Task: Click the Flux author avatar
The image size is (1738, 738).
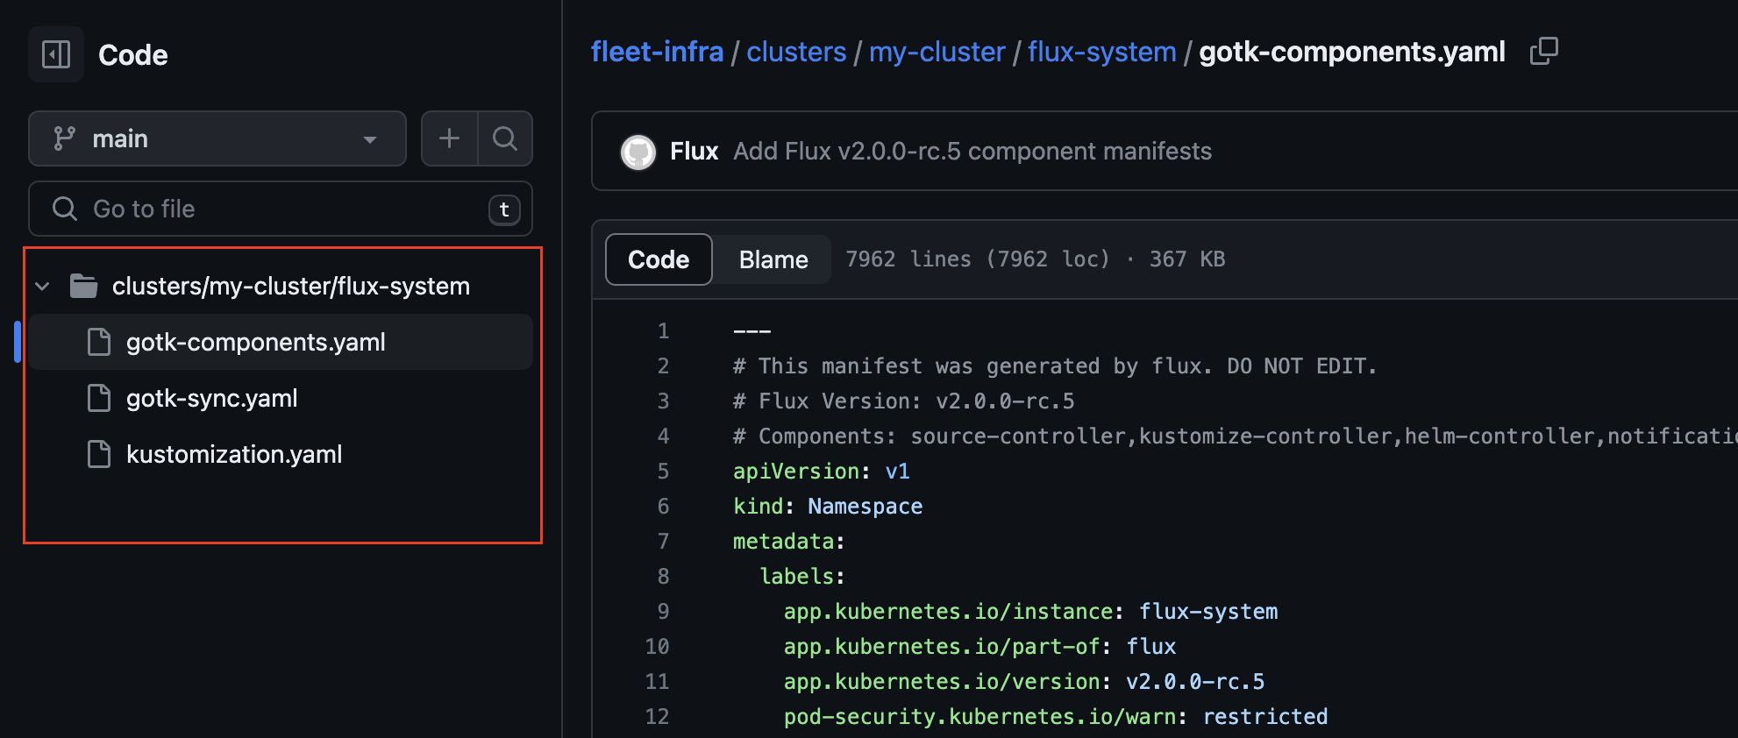Action: click(x=638, y=152)
